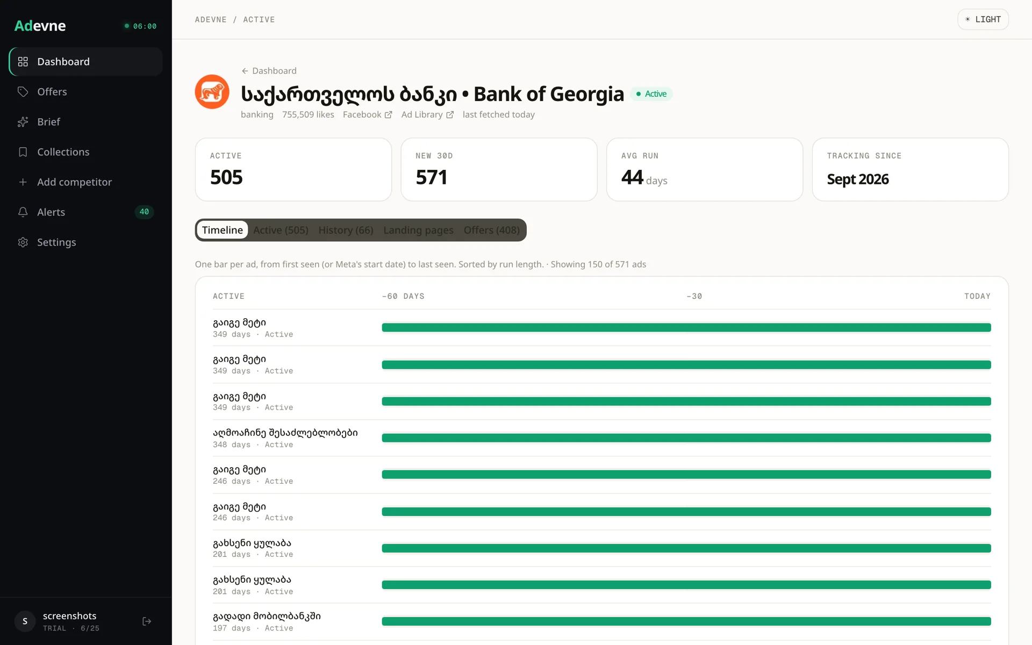
Task: Click the Dashboard grid icon in sidebar
Action: [23, 62]
